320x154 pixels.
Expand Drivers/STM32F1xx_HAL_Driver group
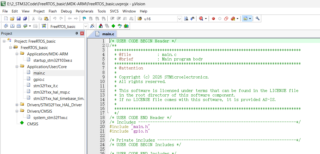(17, 105)
